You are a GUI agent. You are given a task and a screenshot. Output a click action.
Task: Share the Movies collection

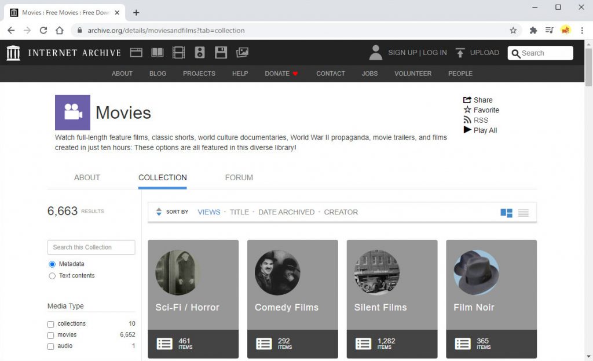pos(478,100)
